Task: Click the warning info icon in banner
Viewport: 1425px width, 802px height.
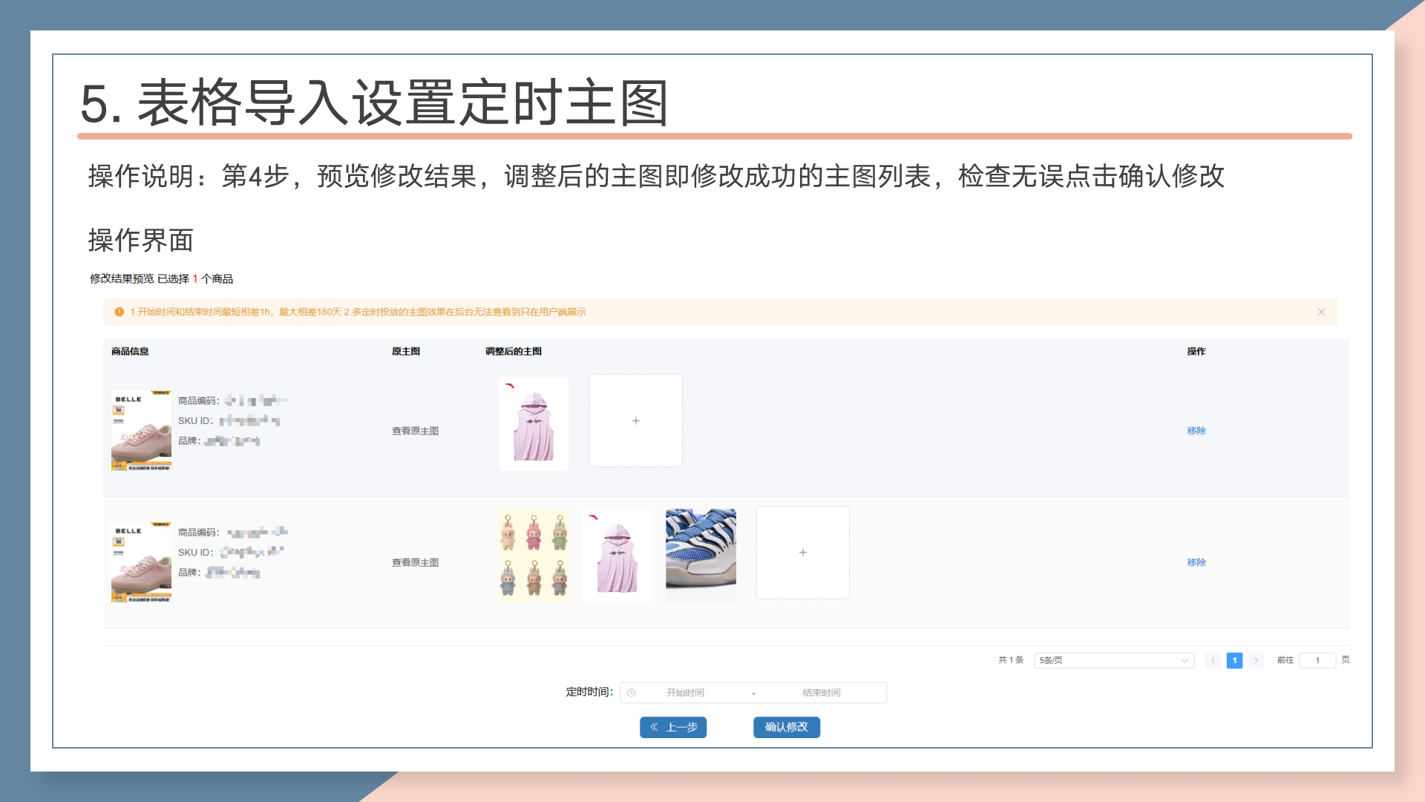Action: [119, 312]
